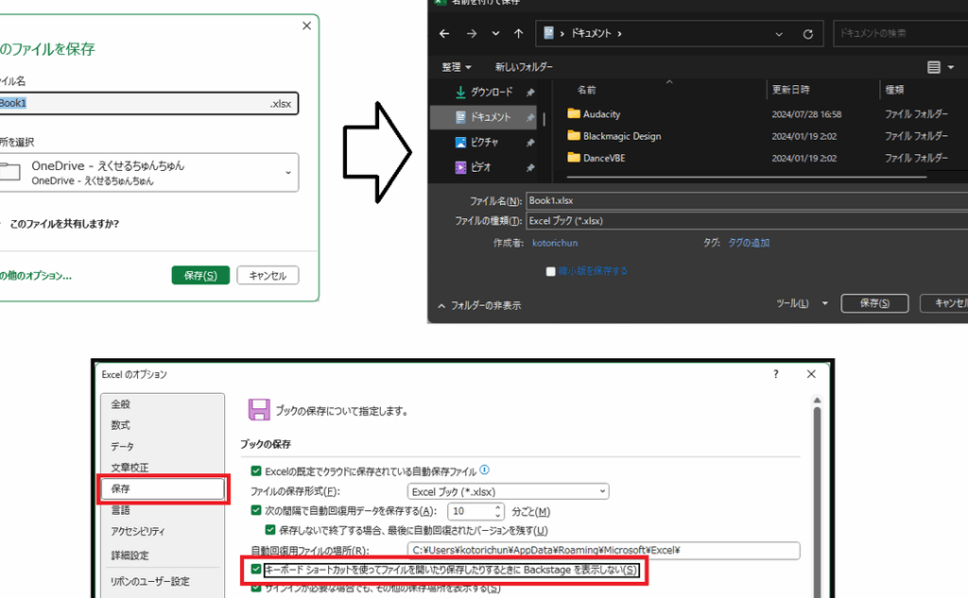Click the green 保存 button

[x=200, y=276]
